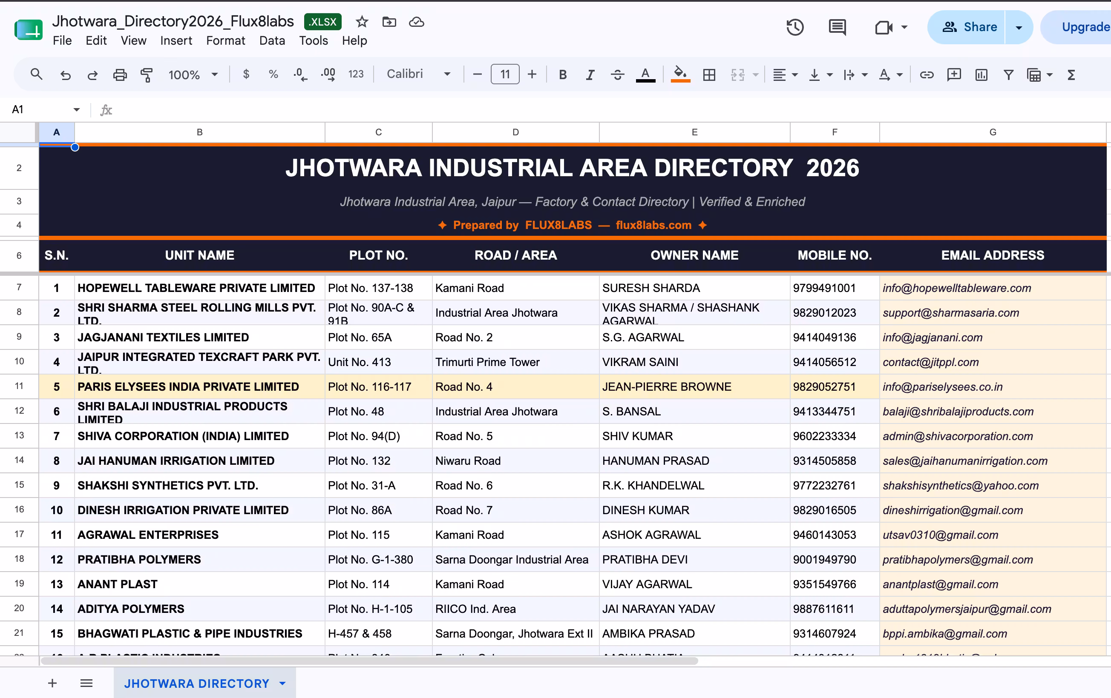The height and width of the screenshot is (698, 1111).
Task: Open the File menu
Action: click(x=62, y=40)
